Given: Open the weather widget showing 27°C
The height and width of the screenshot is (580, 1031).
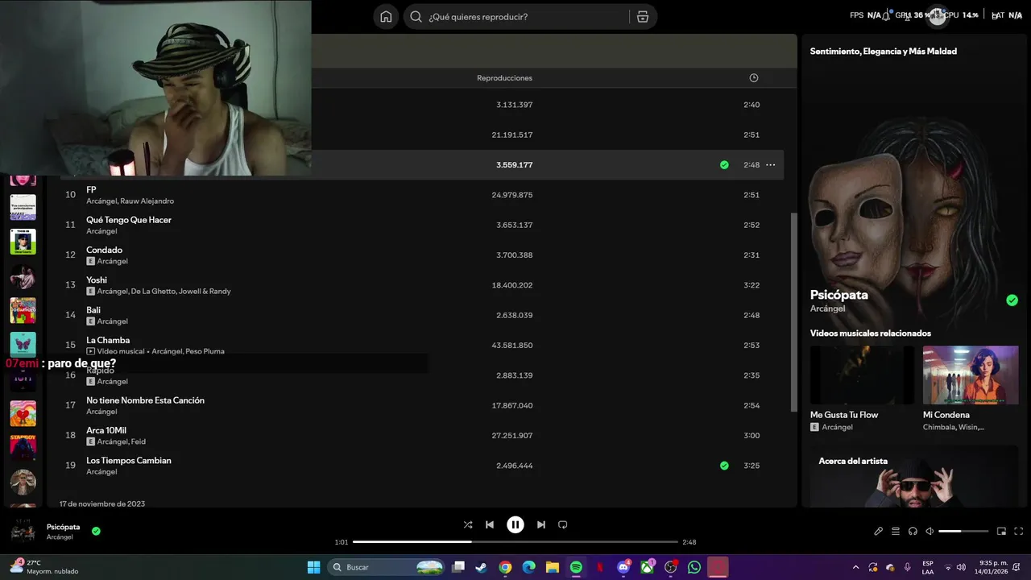Looking at the screenshot, I should (x=44, y=567).
